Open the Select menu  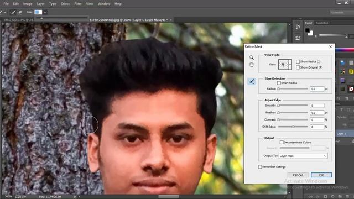[x=65, y=4]
